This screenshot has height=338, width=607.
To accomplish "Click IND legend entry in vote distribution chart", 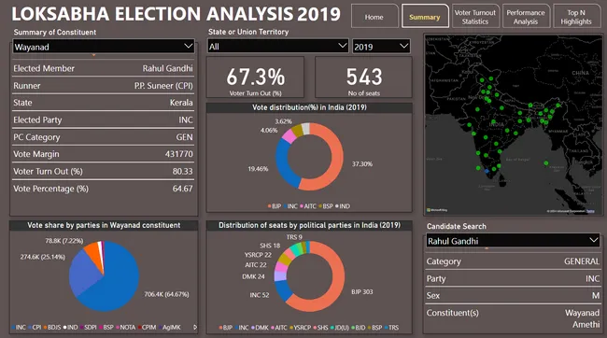I will [343, 206].
